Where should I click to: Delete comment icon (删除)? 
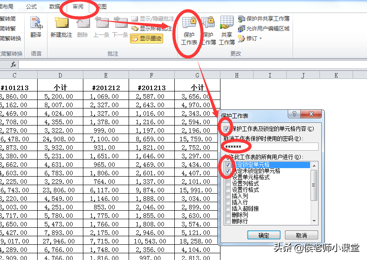82,27
